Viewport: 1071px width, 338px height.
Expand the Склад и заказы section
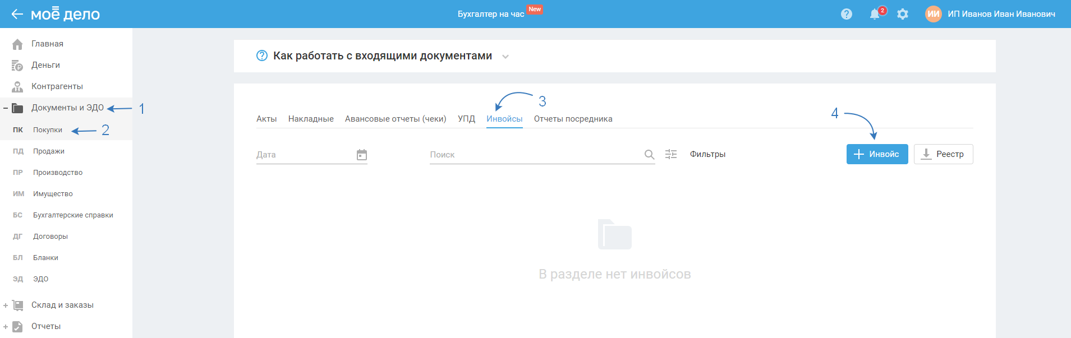pos(6,305)
